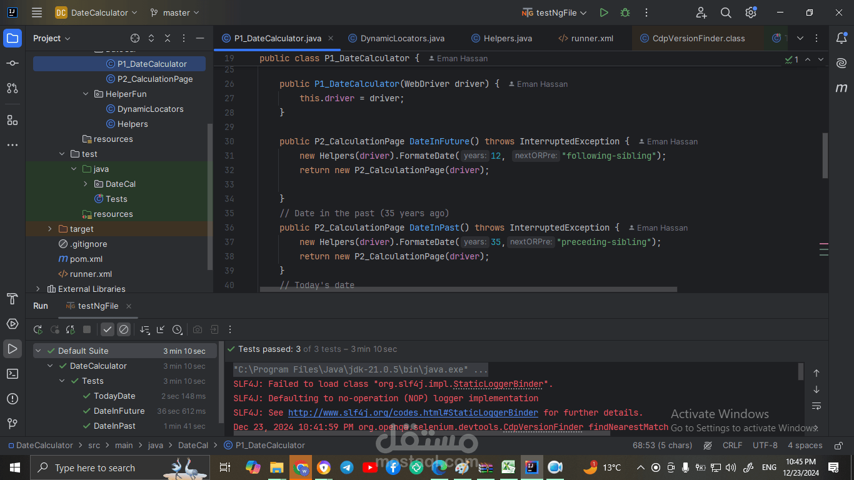Image resolution: width=854 pixels, height=480 pixels.
Task: Rerun tests in the Run panel toolbar
Action: tap(38, 329)
